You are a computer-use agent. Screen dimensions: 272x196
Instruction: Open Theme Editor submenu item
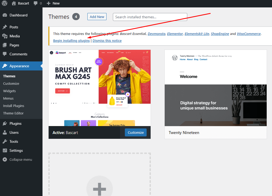[x=13, y=113]
